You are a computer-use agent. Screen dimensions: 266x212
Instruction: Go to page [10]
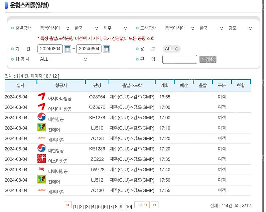tap(128, 207)
